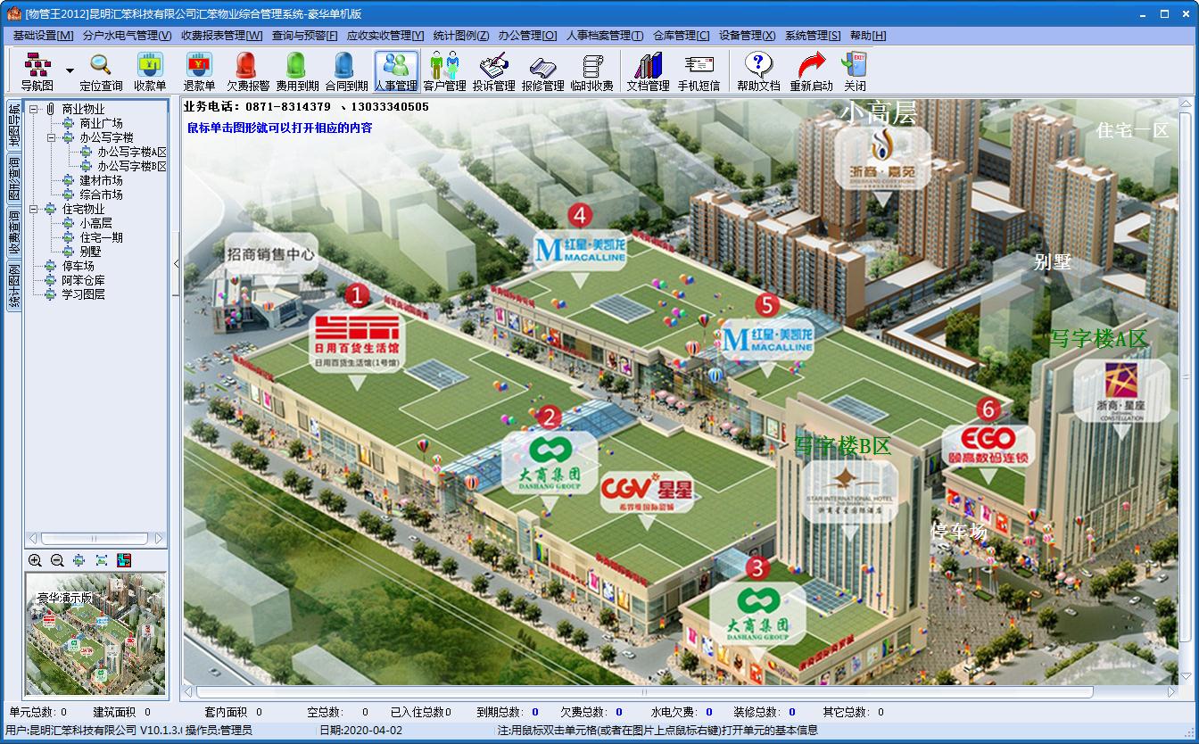Click the zoom in magnifier icon
1199x744 pixels.
point(35,560)
